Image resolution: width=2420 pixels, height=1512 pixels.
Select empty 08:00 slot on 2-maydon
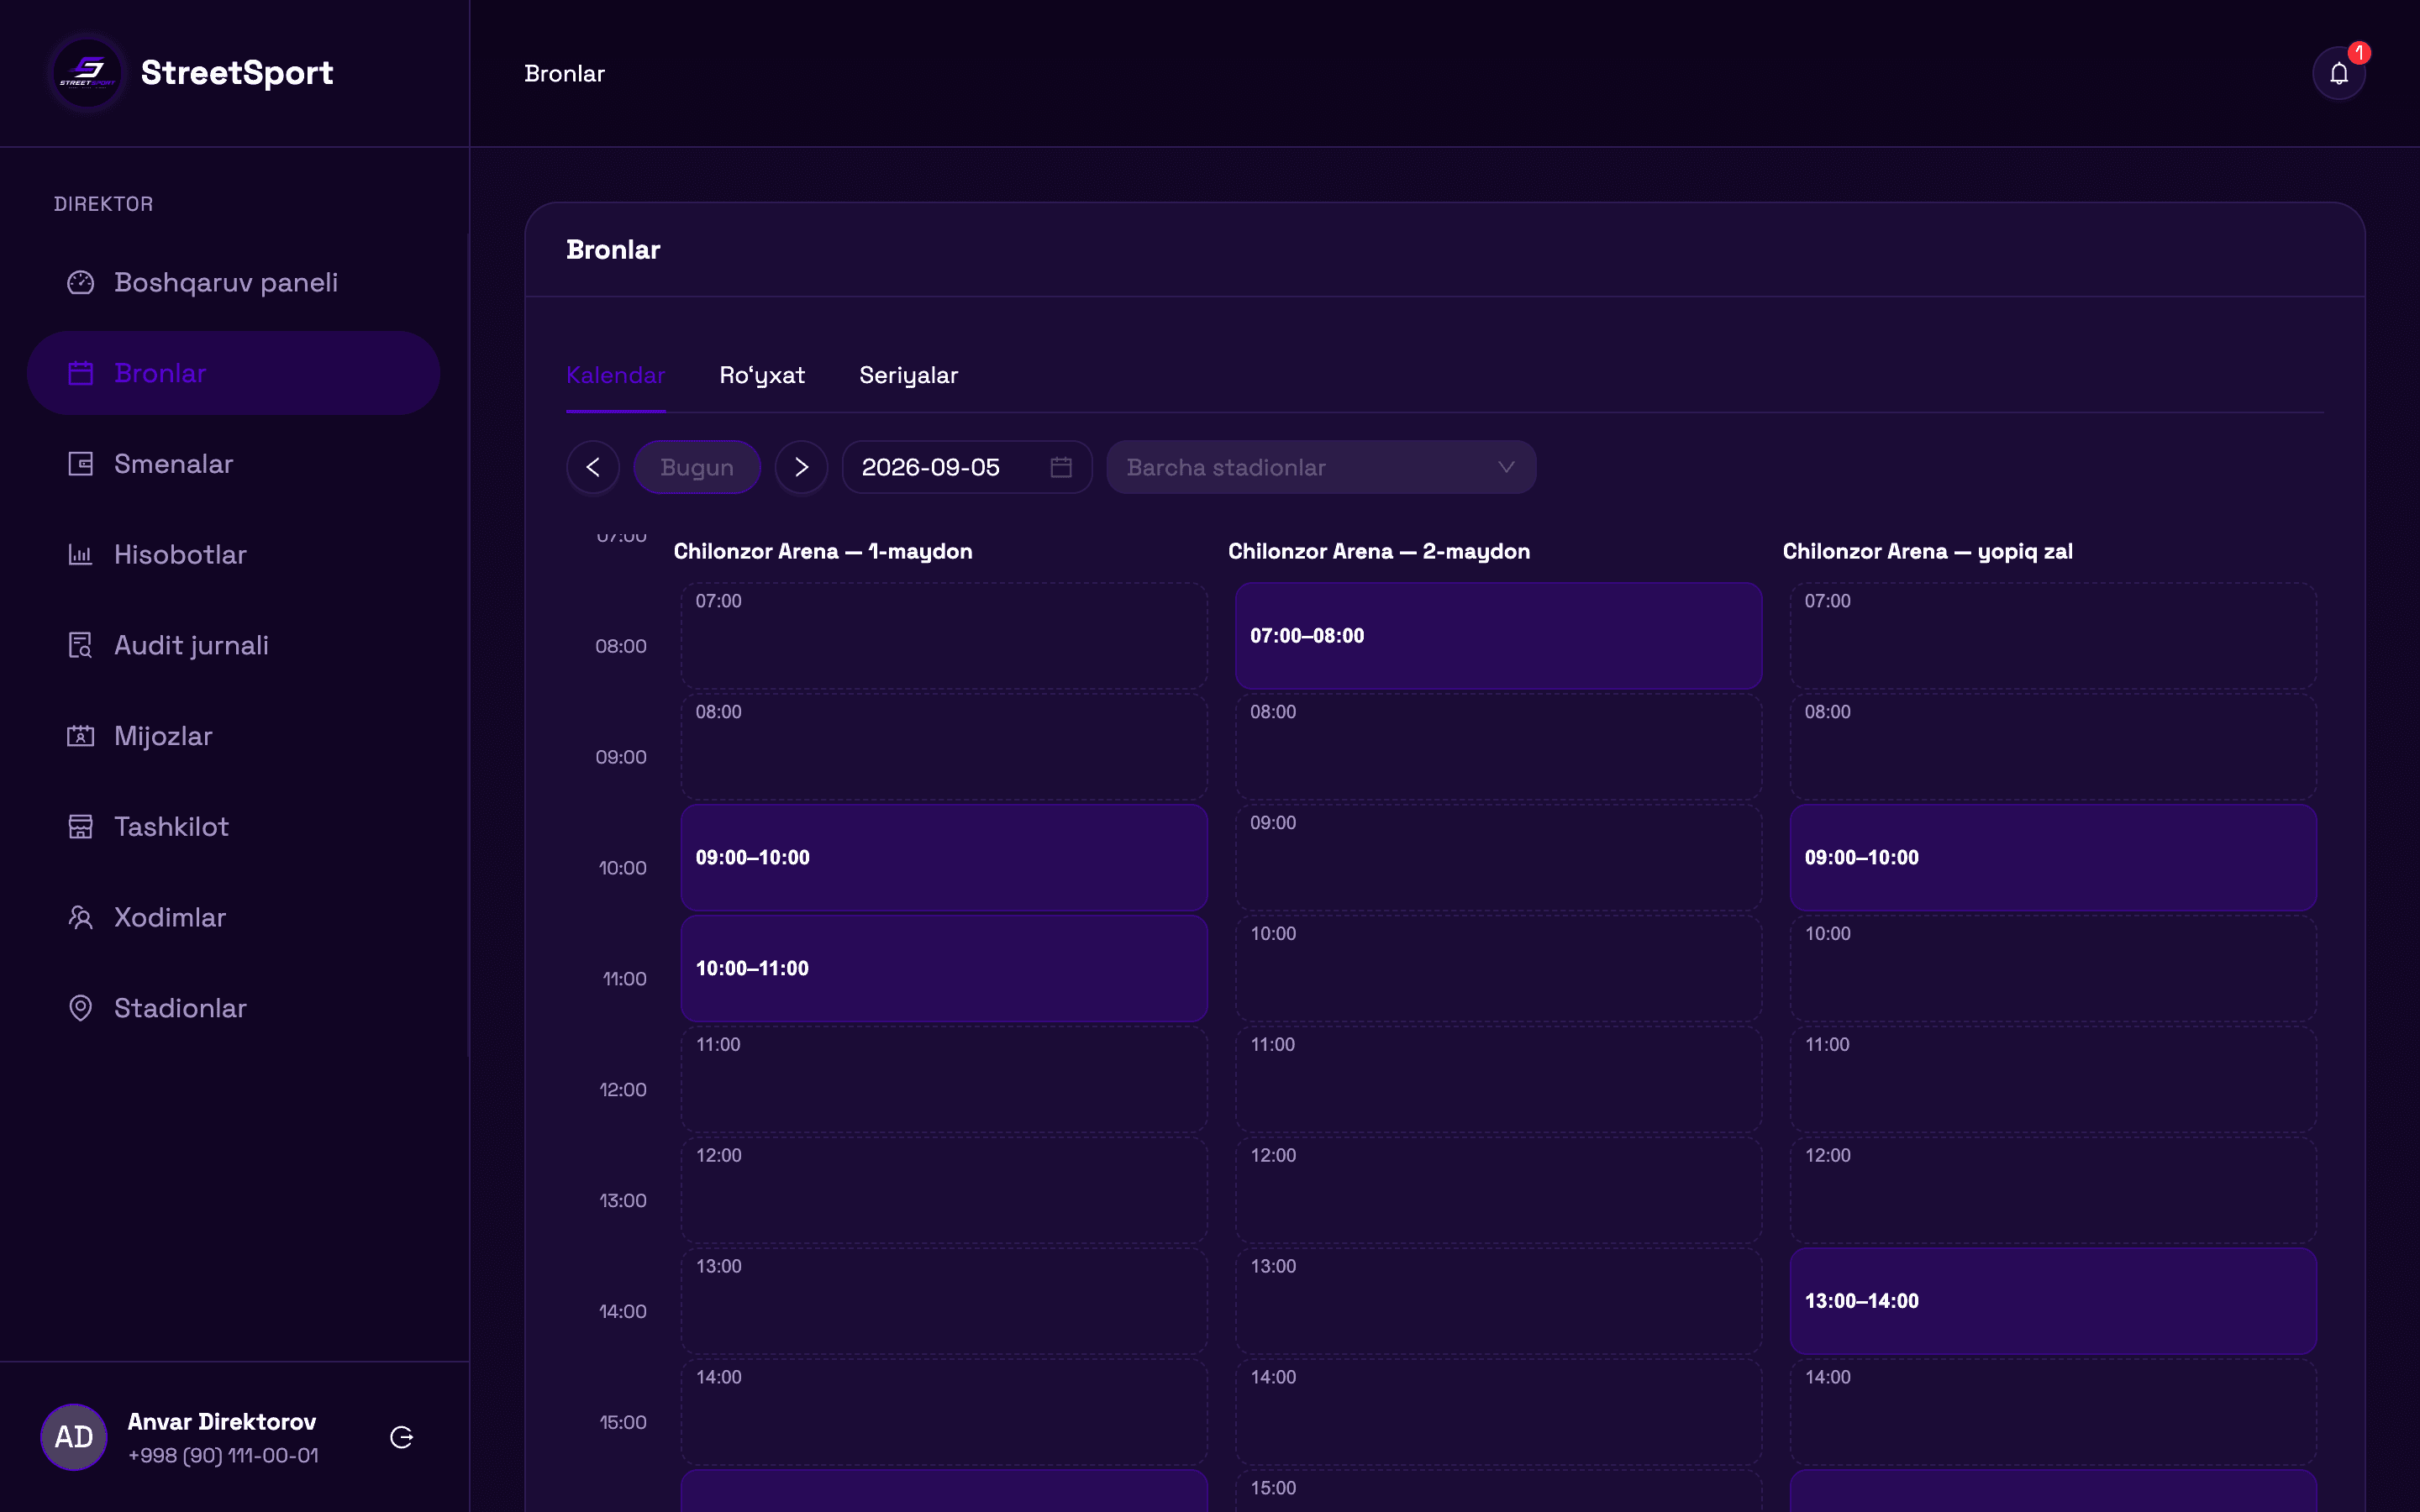1498,747
